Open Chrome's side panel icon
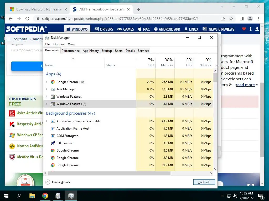This screenshot has height=201, width=269. click(x=242, y=19)
